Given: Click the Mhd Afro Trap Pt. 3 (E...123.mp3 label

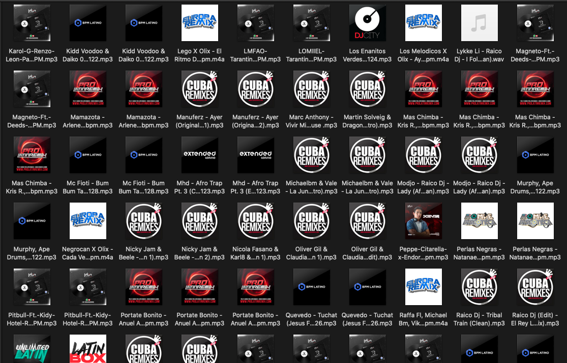Looking at the screenshot, I should 256,187.
